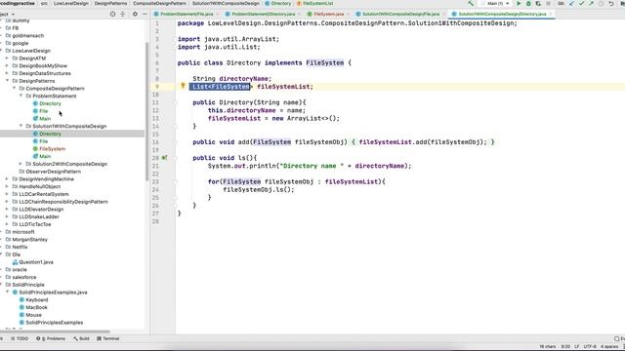Click the Git update project arrow icon
Viewport: 625px width, 351px height.
point(572,3)
